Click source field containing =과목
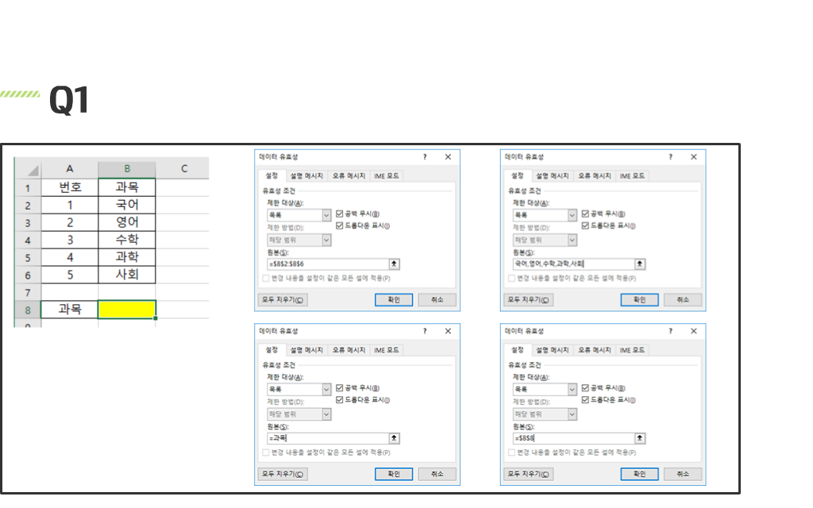813x508 pixels. 328,438
